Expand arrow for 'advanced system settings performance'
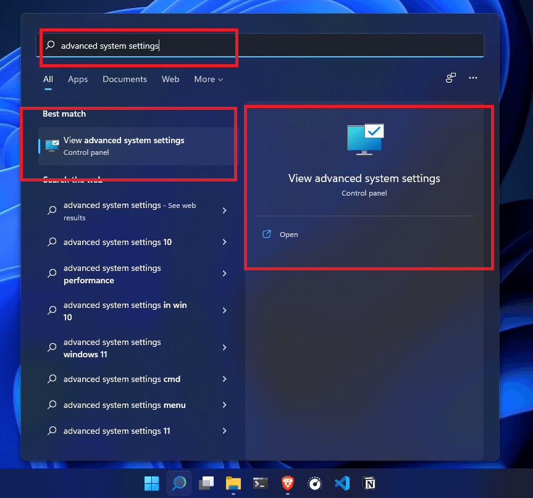This screenshot has width=533, height=498. click(x=224, y=273)
